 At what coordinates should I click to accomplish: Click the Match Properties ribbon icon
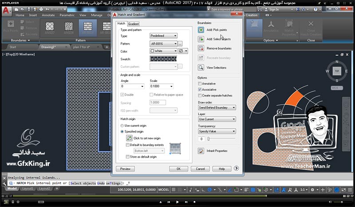click(x=289, y=24)
